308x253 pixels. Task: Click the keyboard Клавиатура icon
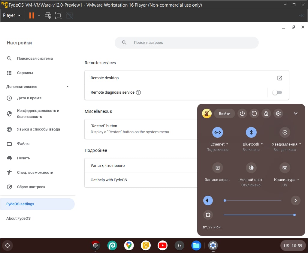point(285,168)
